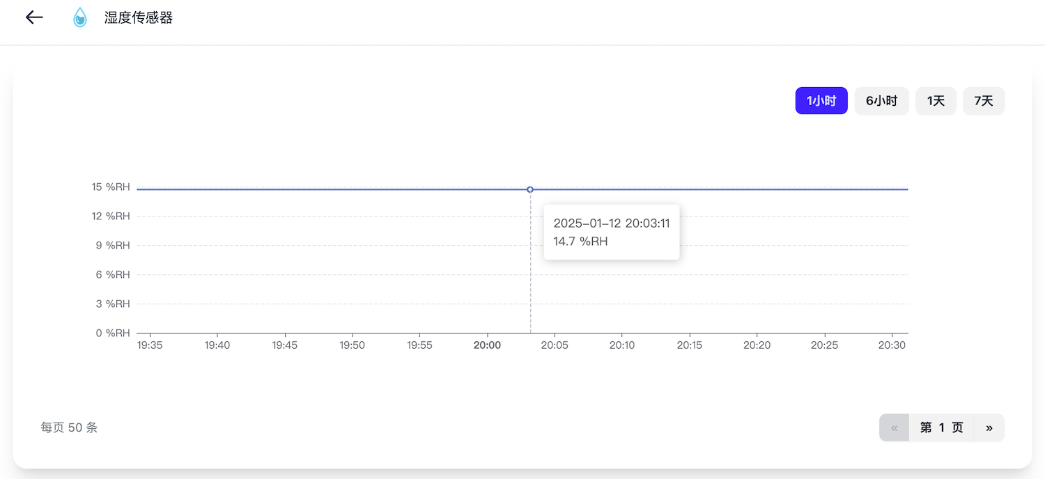Select the highlighted data point on the chart

(530, 189)
